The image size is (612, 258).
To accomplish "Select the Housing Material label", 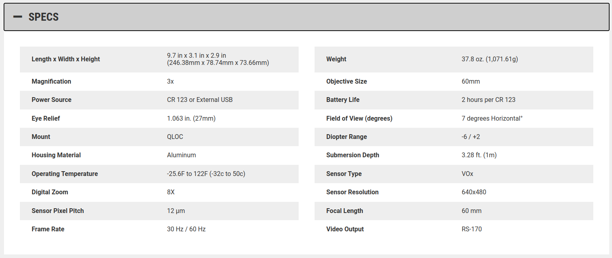I will [56, 155].
